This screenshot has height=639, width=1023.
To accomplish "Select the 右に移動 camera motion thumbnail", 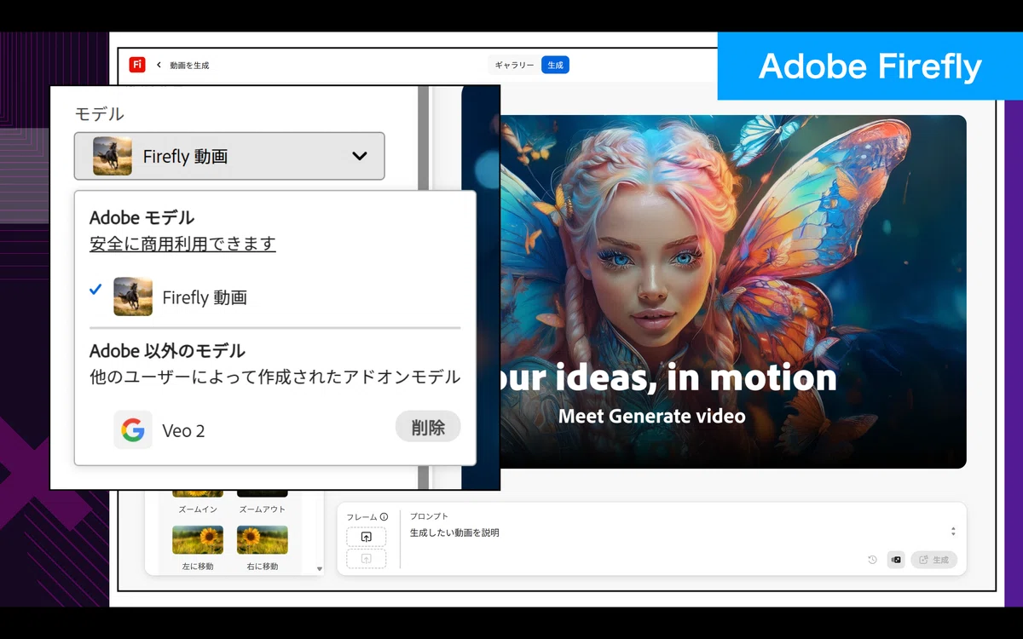I will (x=262, y=540).
